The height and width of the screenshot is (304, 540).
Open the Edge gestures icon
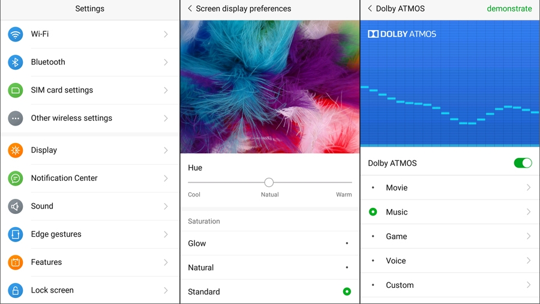(16, 234)
